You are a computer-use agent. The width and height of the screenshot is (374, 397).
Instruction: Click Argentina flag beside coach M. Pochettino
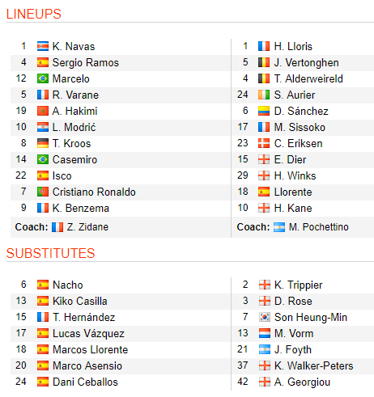click(279, 227)
